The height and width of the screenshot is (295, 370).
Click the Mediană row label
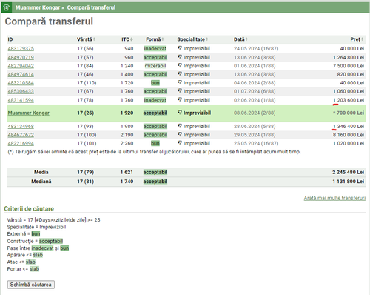click(x=41, y=182)
